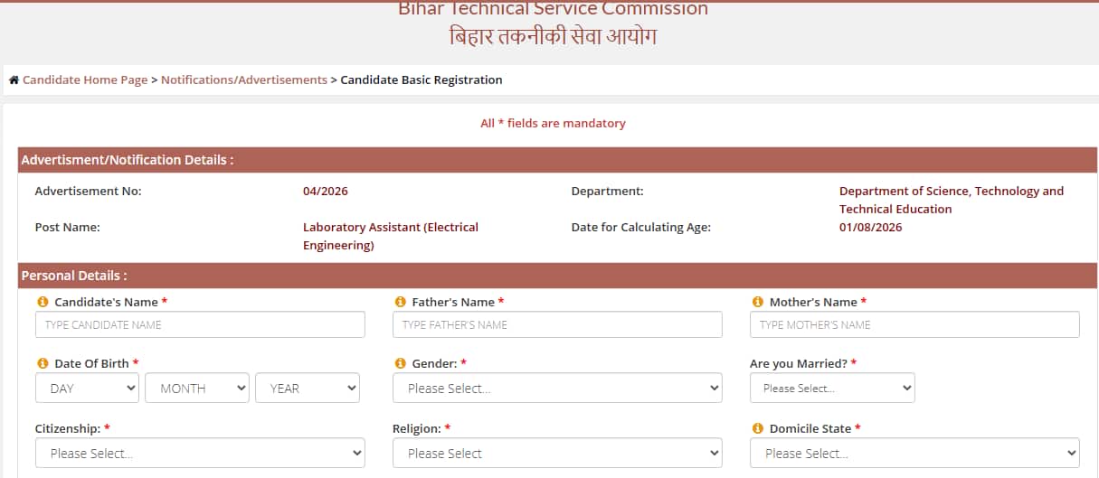Click the home icon in breadcrumb
Viewport: 1099px width, 478px height.
tap(14, 80)
